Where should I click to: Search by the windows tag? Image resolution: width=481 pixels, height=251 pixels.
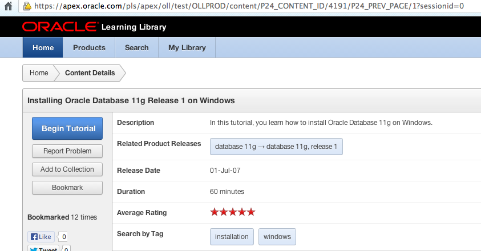coord(277,237)
